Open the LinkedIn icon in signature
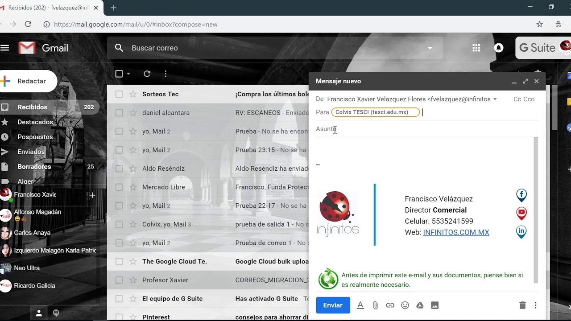This screenshot has width=571, height=321. pyautogui.click(x=521, y=232)
